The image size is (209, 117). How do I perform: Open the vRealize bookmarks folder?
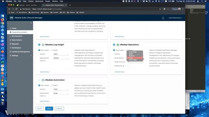[80, 12]
